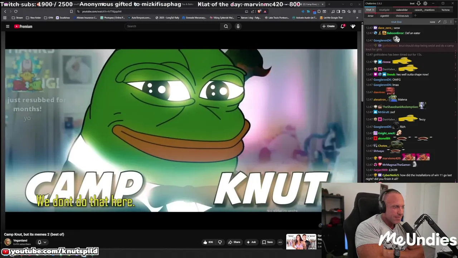
Task: Open the AutoTempest.com bookmark
Action: [x=140, y=18]
